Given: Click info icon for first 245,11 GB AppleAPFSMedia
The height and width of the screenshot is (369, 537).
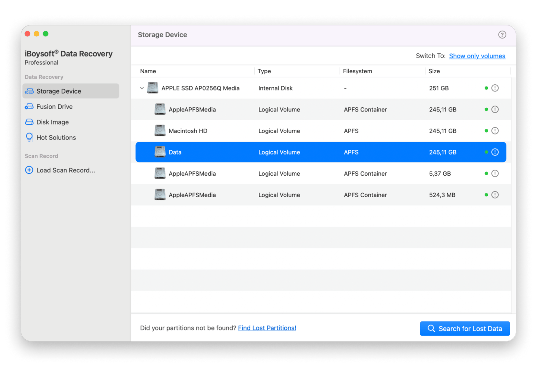Looking at the screenshot, I should click(x=495, y=109).
